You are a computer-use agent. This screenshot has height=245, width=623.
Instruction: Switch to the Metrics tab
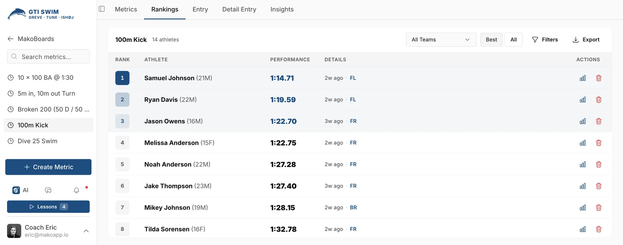click(x=126, y=9)
